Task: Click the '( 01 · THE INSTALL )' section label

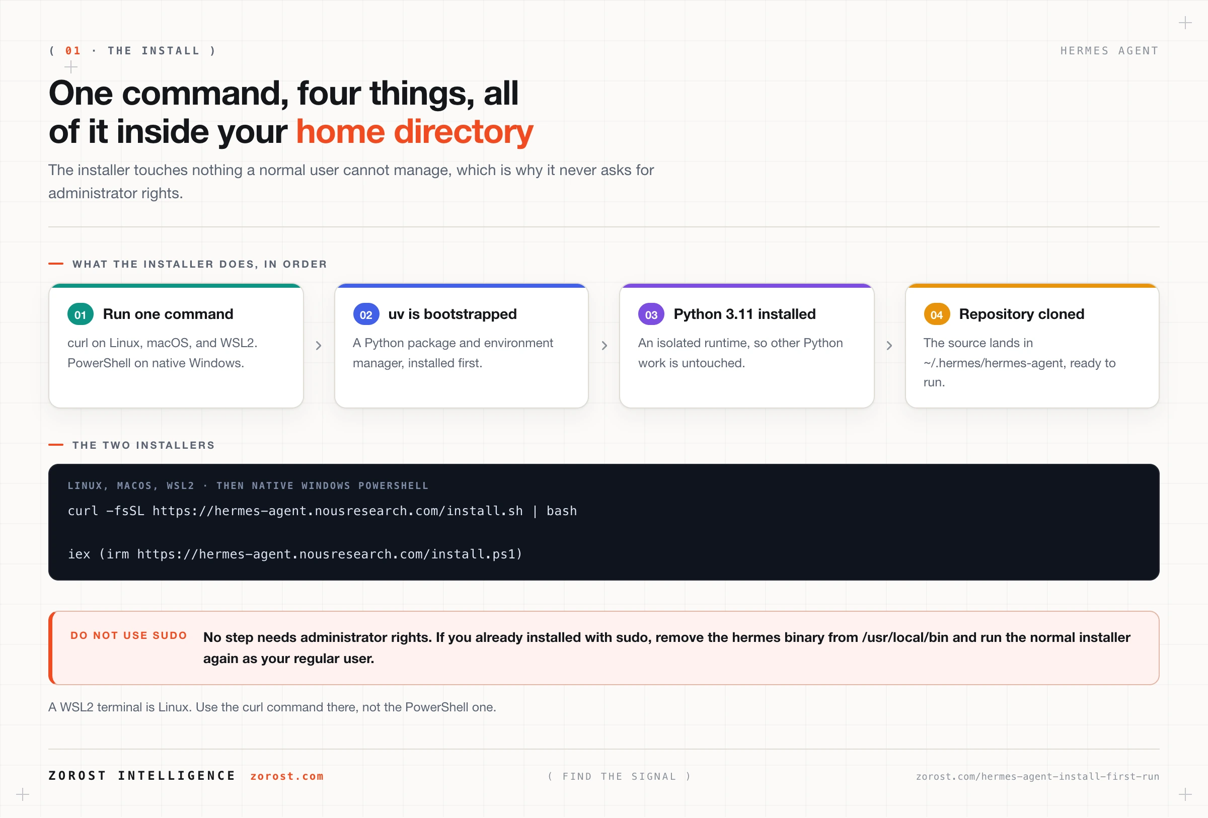Action: point(132,51)
